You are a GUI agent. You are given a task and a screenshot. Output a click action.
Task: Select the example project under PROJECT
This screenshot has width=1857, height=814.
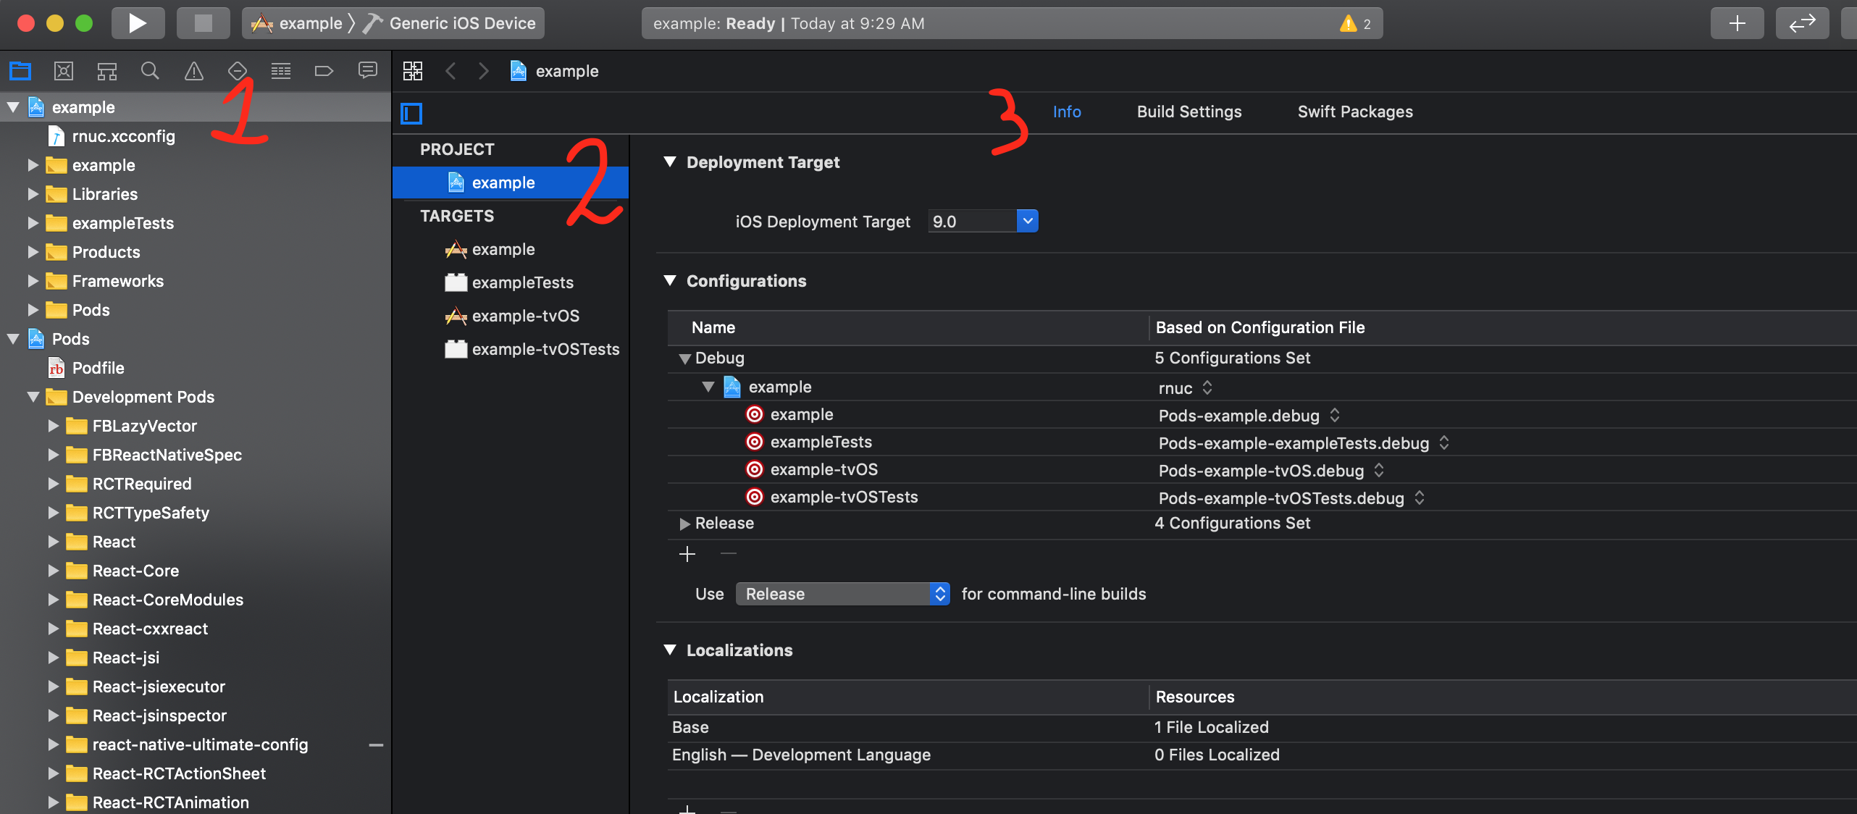511,182
